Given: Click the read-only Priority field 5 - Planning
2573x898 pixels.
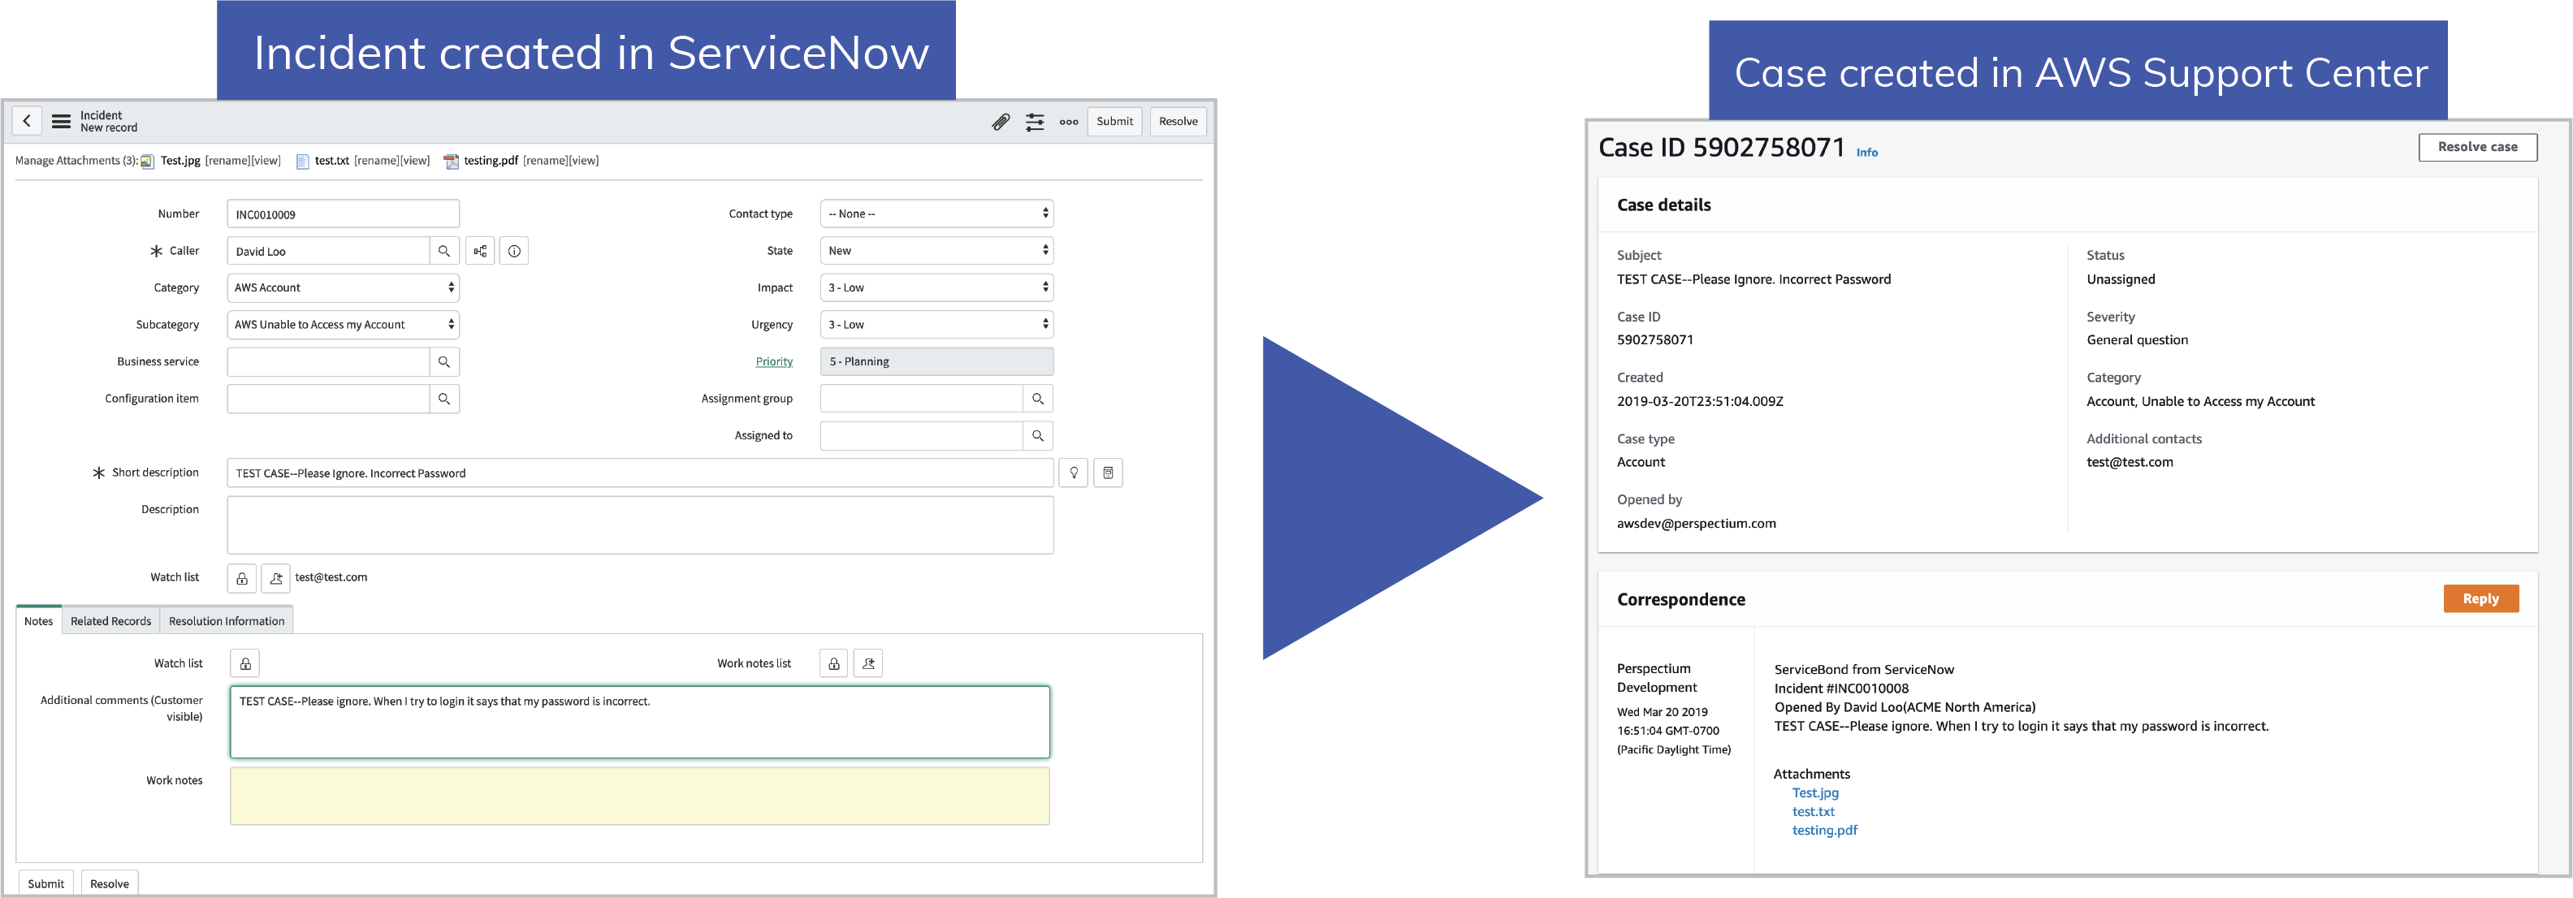Looking at the screenshot, I should 937,361.
